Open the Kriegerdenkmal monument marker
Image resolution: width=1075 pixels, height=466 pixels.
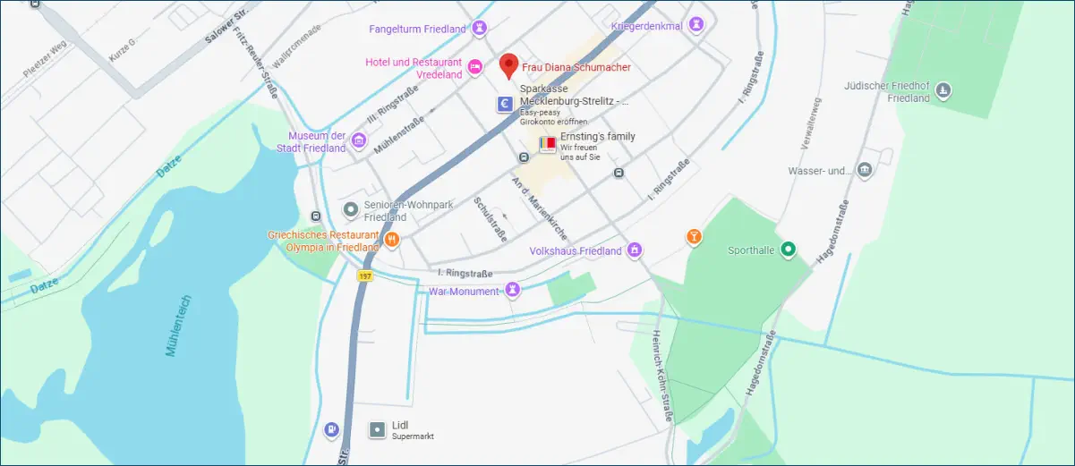(695, 26)
